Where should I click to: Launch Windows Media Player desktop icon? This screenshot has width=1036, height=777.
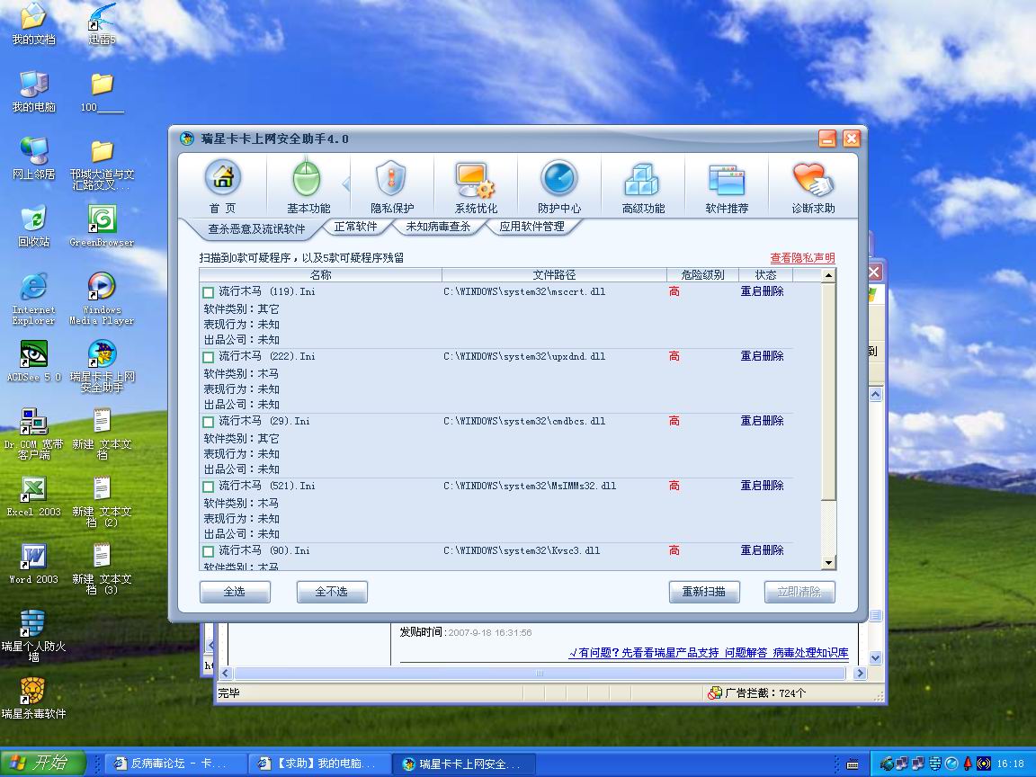coord(102,299)
